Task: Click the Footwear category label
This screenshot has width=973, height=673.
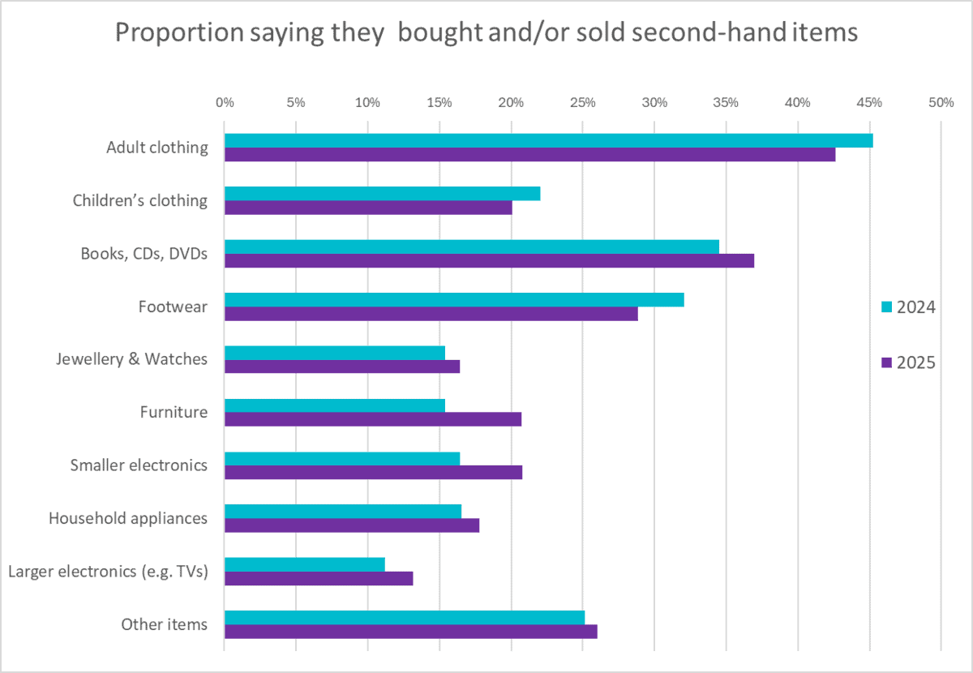Action: 172,306
